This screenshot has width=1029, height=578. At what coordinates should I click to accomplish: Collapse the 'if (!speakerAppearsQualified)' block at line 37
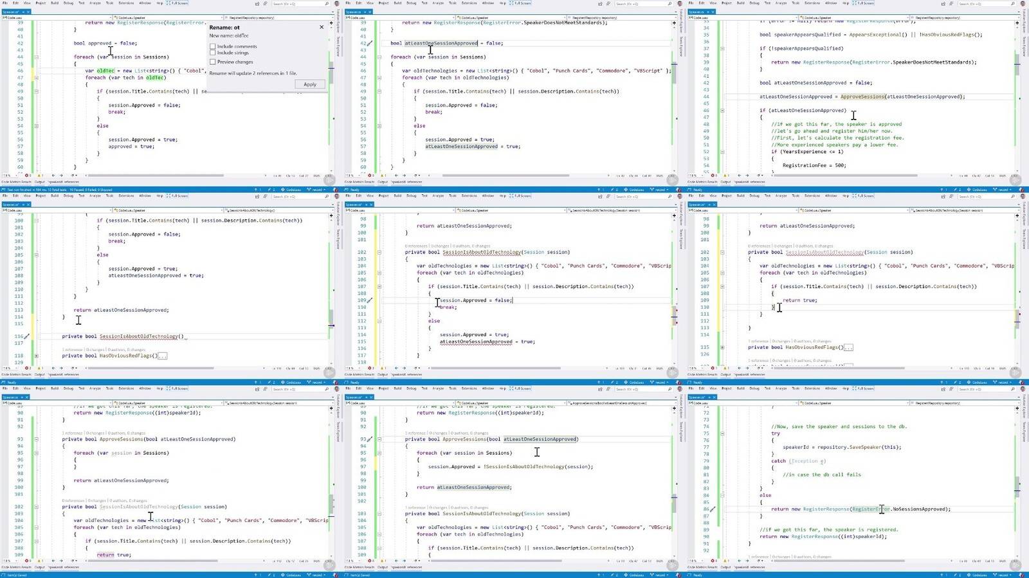point(722,48)
